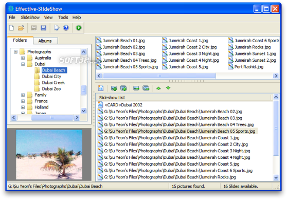Select slide Jumeirah Coast 6 Sports.jpg in list
This screenshot has height=199, width=287.
pos(178,171)
